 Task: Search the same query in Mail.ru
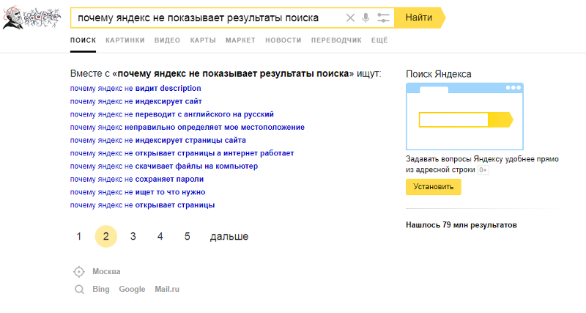point(167,289)
